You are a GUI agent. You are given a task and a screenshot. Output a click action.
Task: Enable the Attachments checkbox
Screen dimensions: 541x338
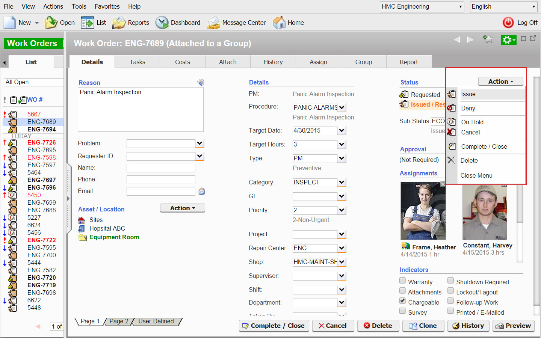(402, 291)
